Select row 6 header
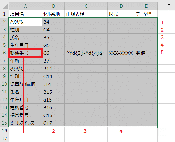 pyautogui.click(x=4, y=53)
